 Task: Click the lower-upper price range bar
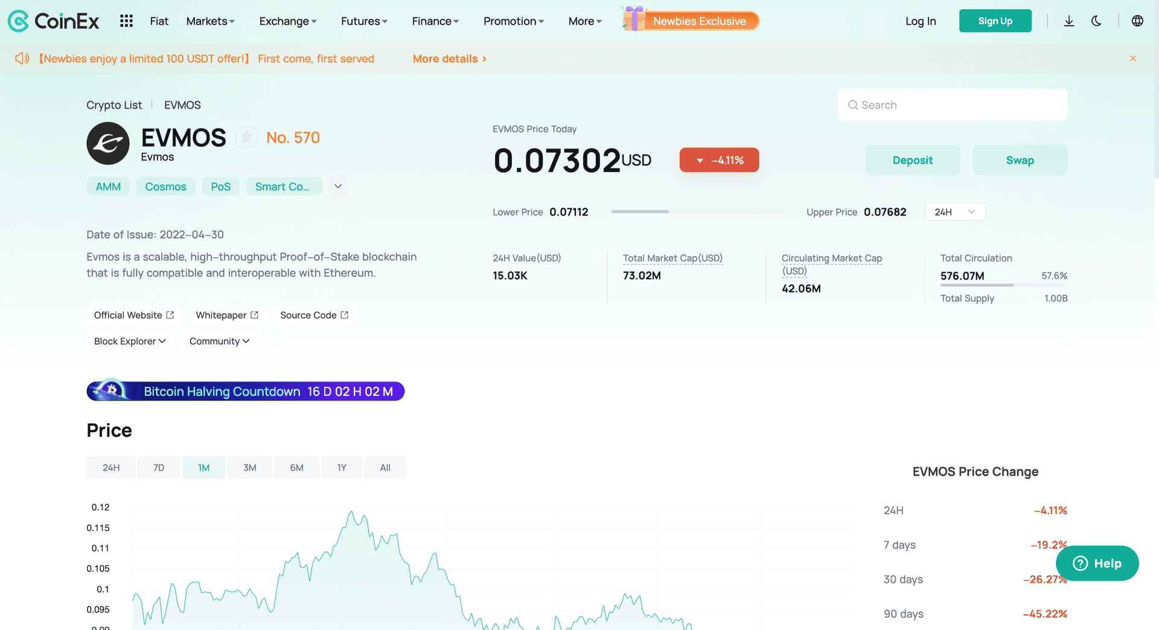(697, 212)
